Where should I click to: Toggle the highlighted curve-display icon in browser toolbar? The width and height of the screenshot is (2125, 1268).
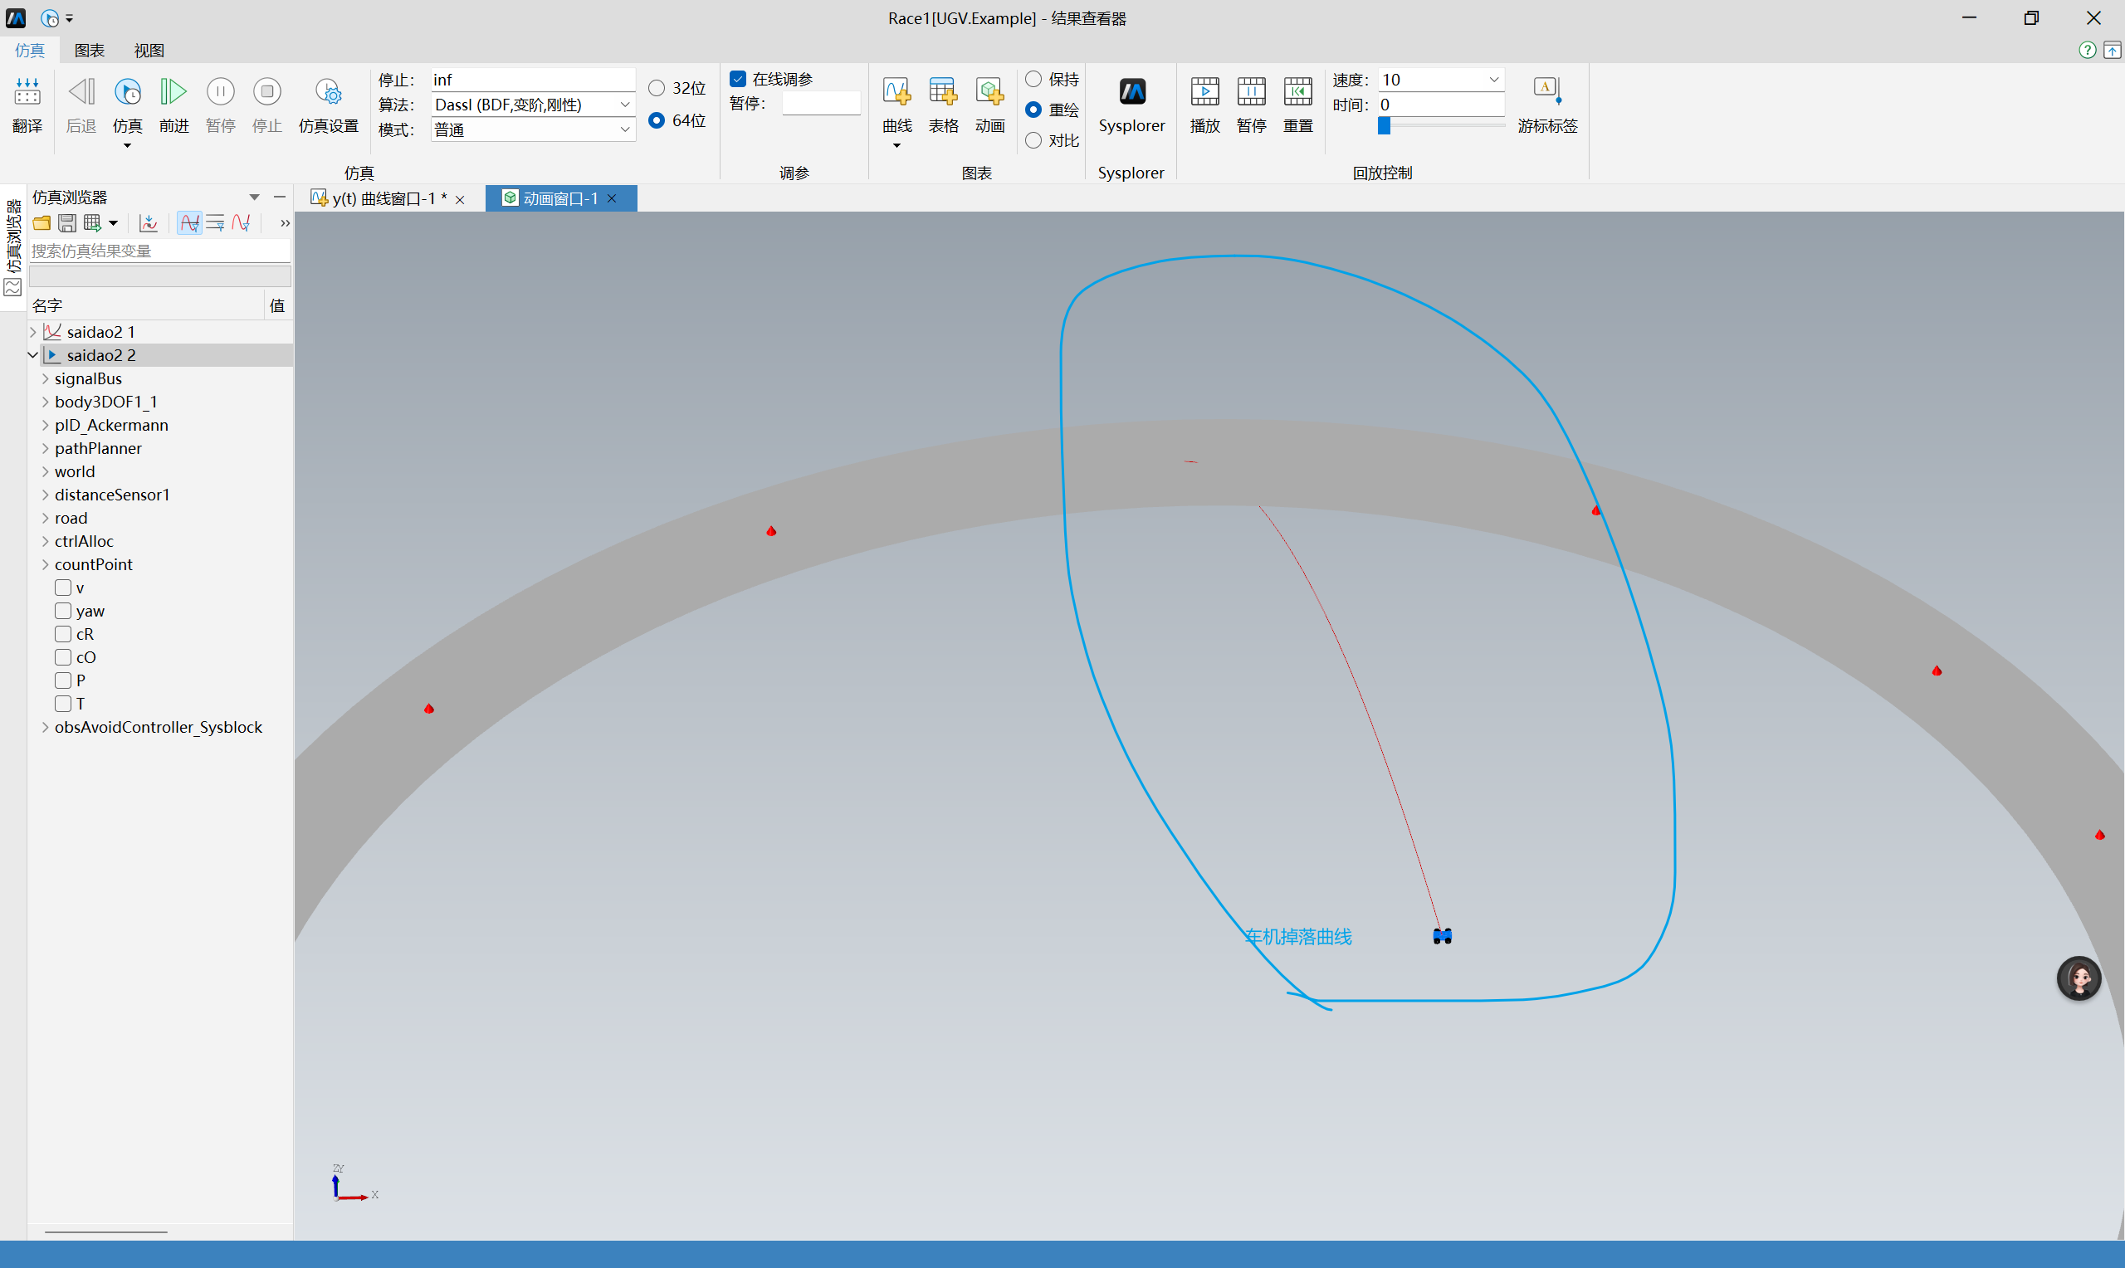[190, 224]
